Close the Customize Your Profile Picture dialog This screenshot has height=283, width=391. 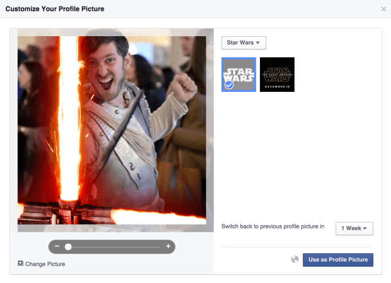point(384,9)
